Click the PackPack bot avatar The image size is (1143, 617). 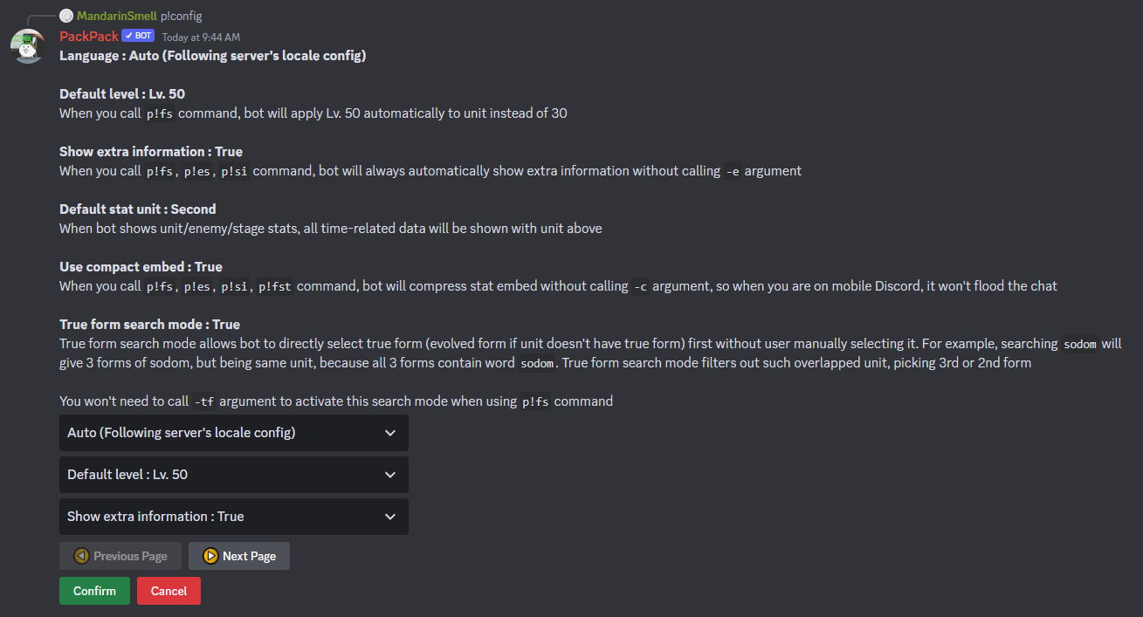[28, 46]
